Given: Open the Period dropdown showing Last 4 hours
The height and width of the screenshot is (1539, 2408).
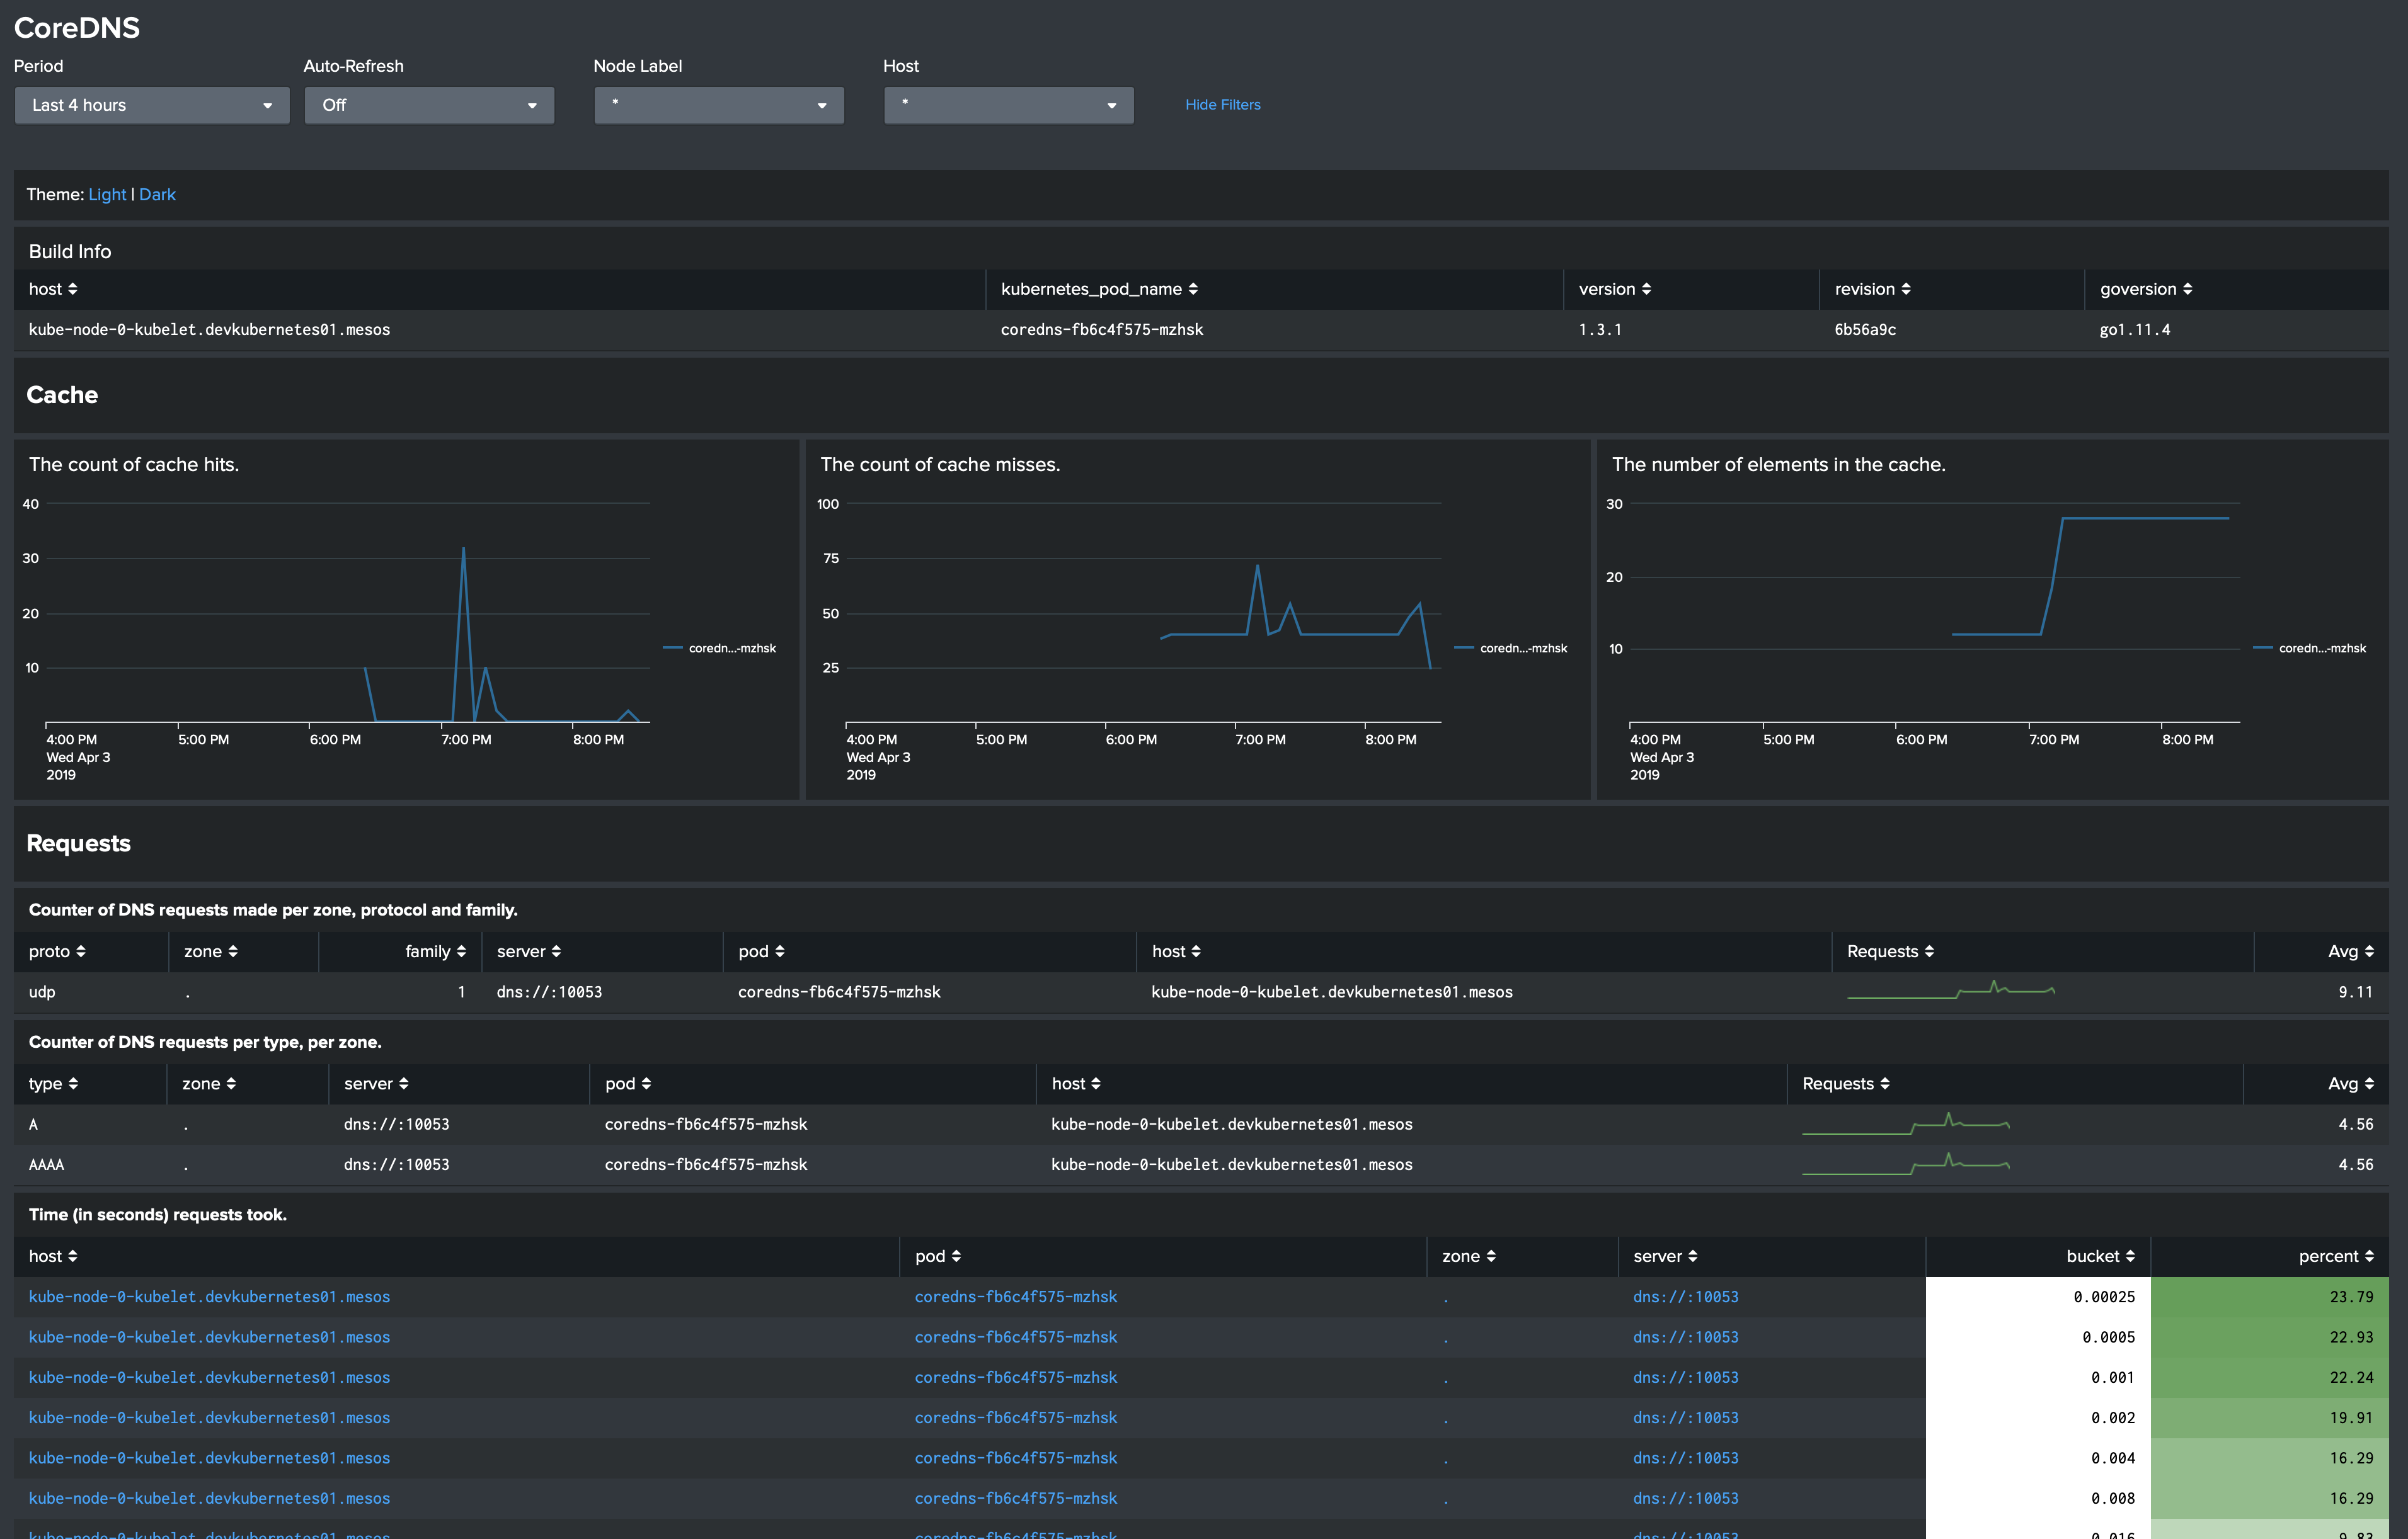Looking at the screenshot, I should [152, 105].
